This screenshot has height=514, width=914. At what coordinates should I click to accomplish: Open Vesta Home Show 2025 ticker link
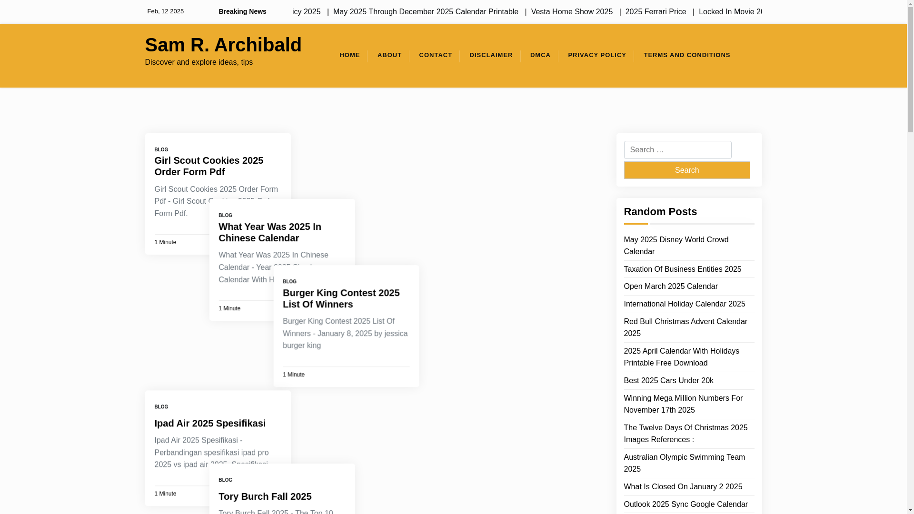[572, 11]
